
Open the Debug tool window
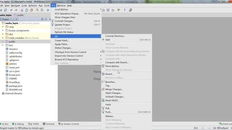[x=18, y=124]
